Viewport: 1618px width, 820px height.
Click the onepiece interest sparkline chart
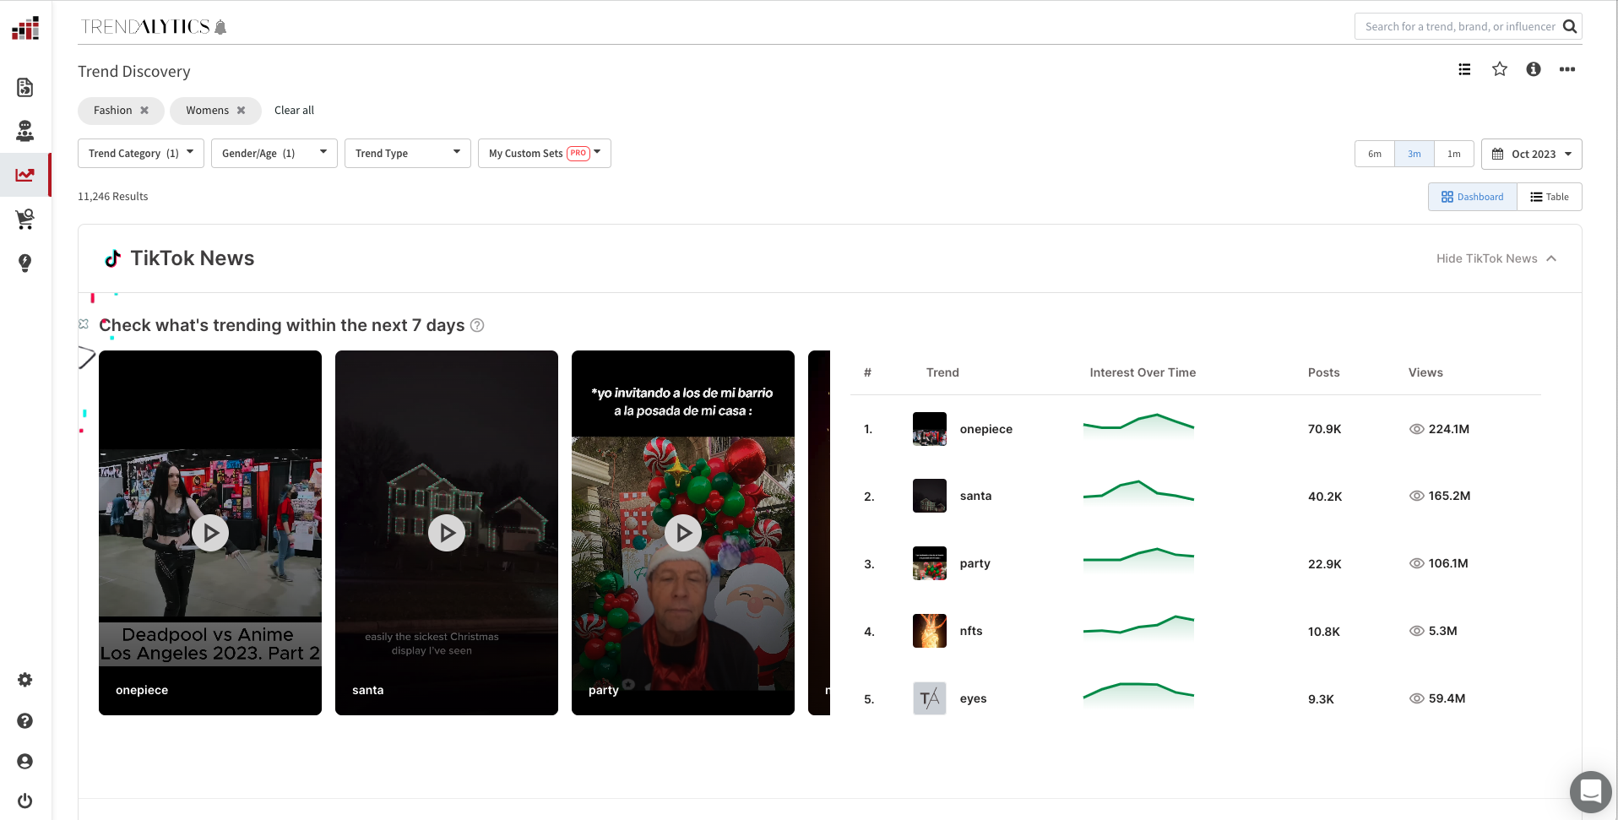(1139, 425)
